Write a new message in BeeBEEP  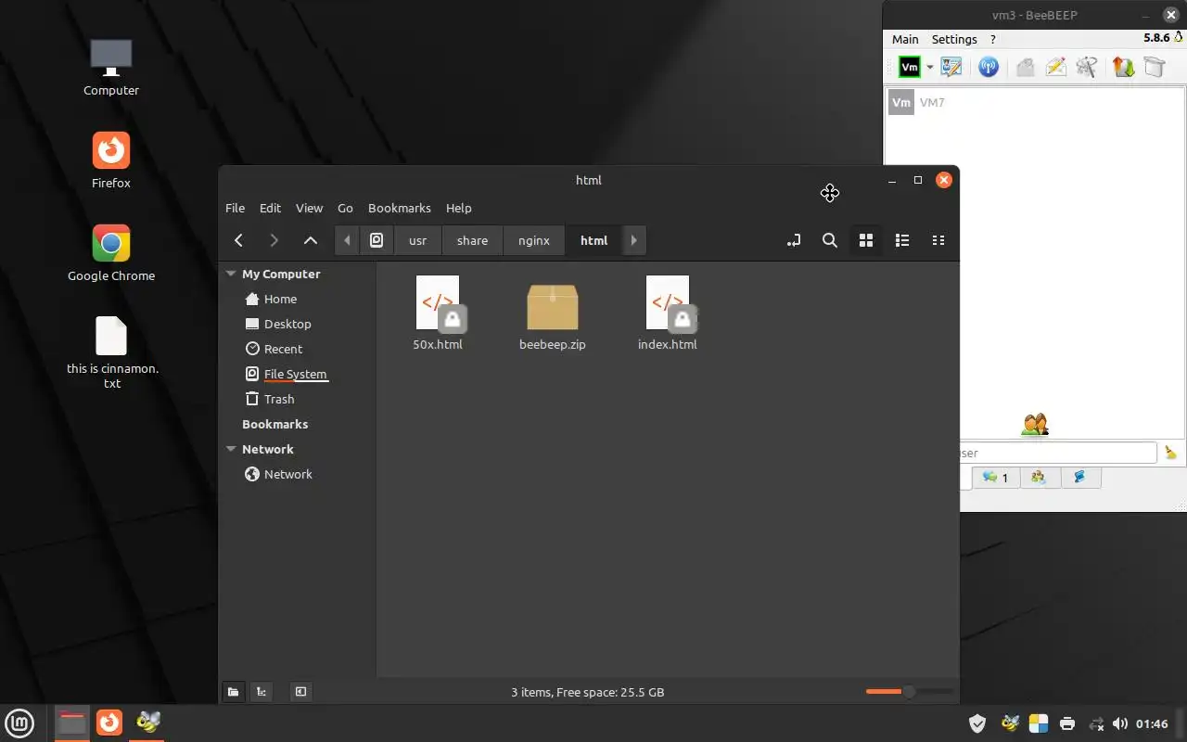1055,67
